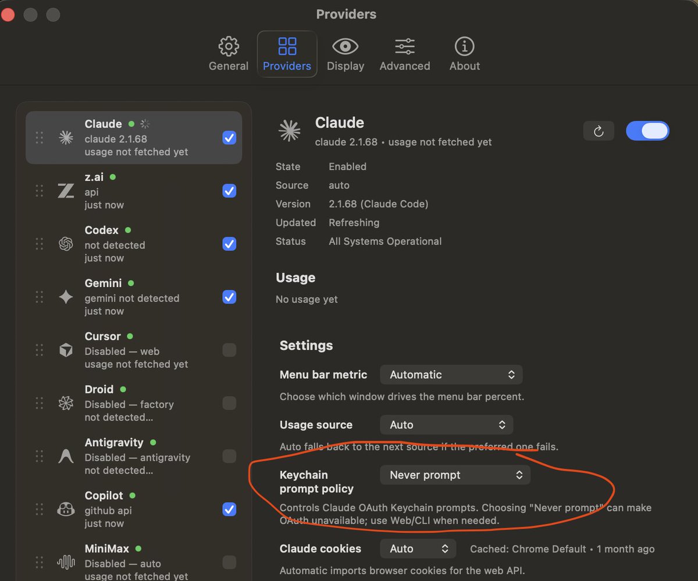
Task: Switch to the Providers tab
Action: (287, 54)
